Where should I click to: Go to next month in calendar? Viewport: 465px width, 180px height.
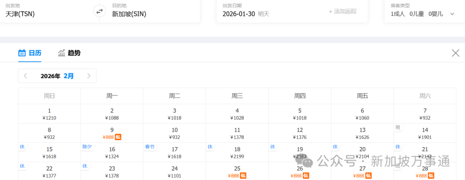tap(89, 76)
